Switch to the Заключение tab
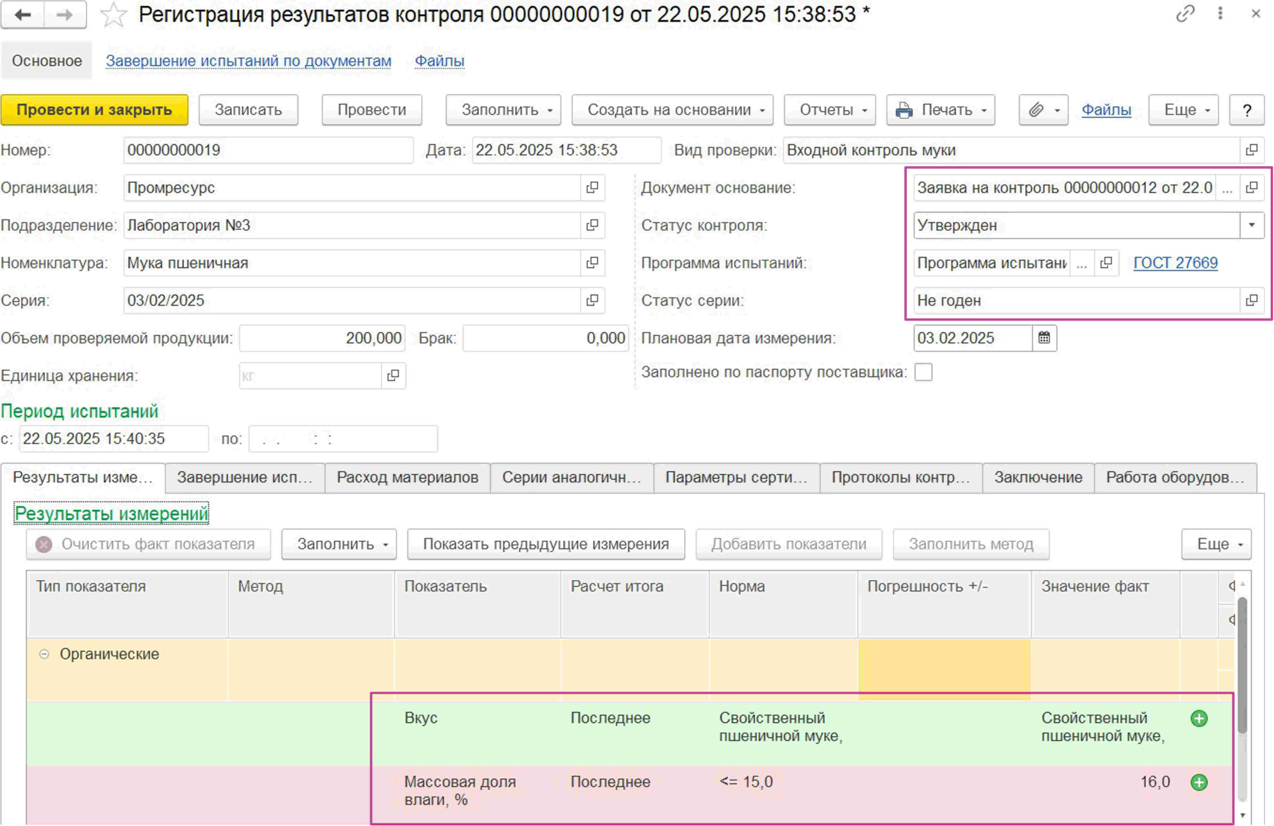The image size is (1274, 826). [x=1038, y=477]
